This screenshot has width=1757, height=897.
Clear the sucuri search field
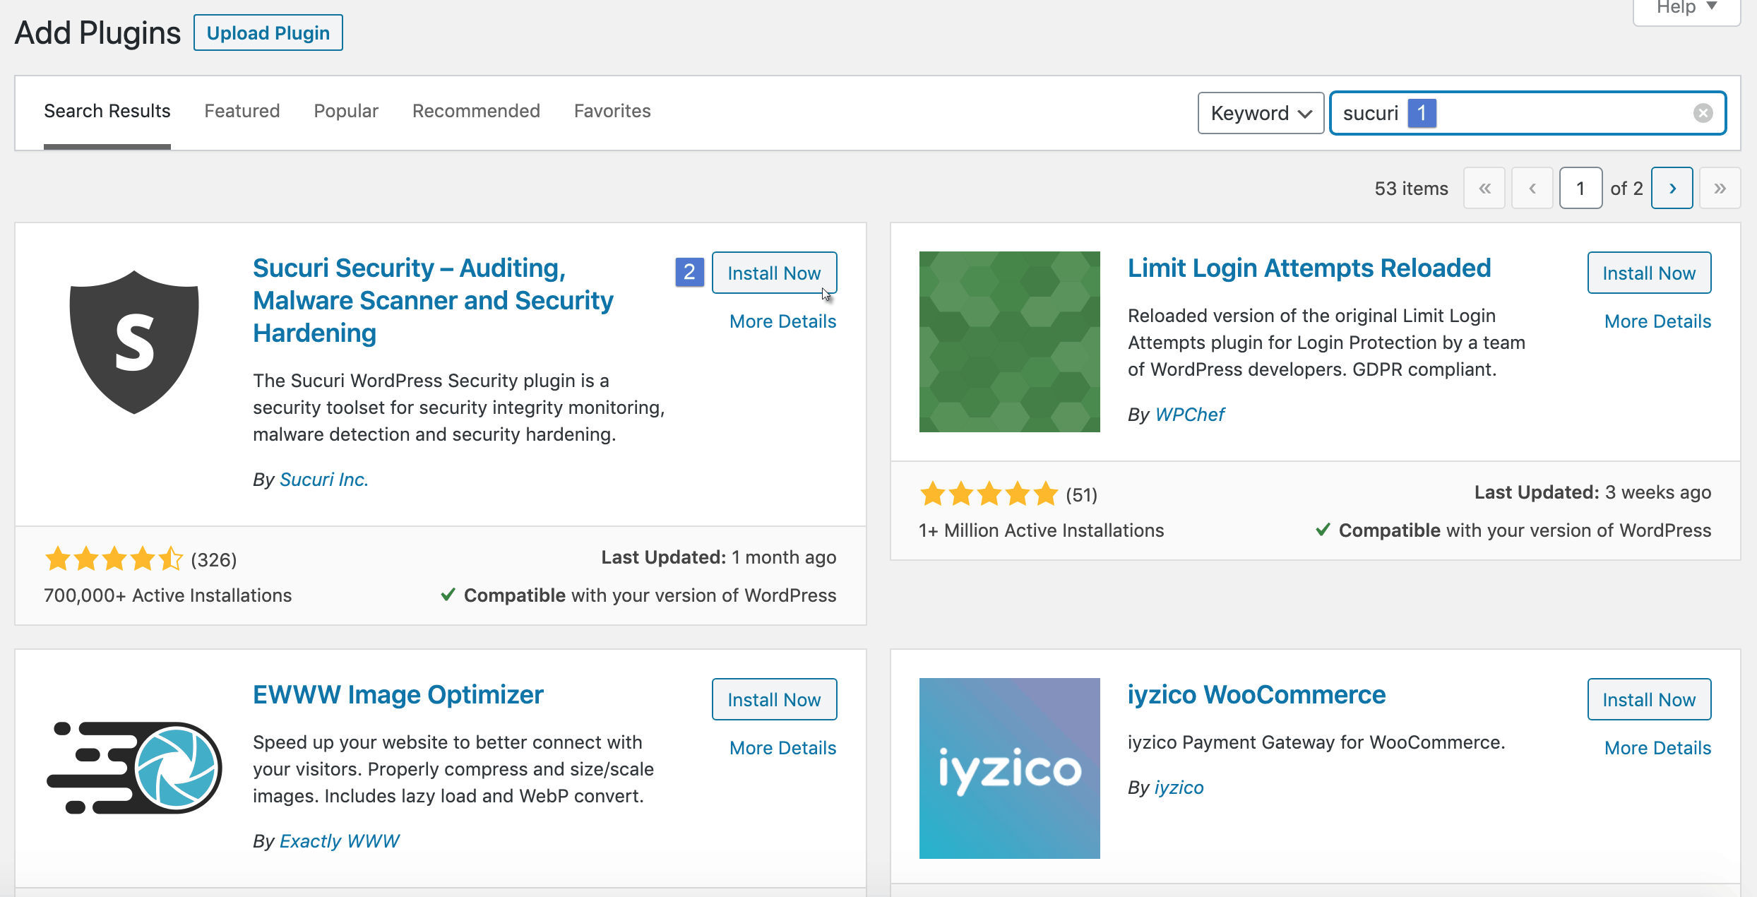point(1703,113)
